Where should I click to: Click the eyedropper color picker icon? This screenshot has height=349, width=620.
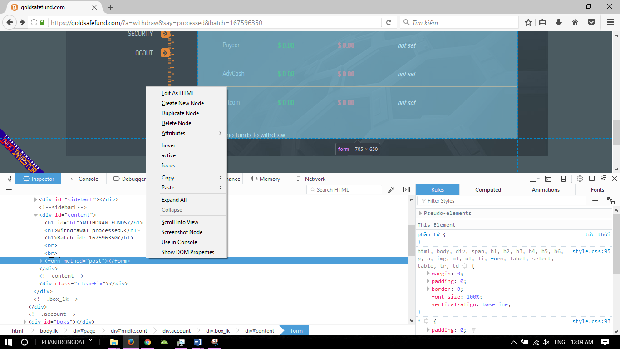coord(391,190)
